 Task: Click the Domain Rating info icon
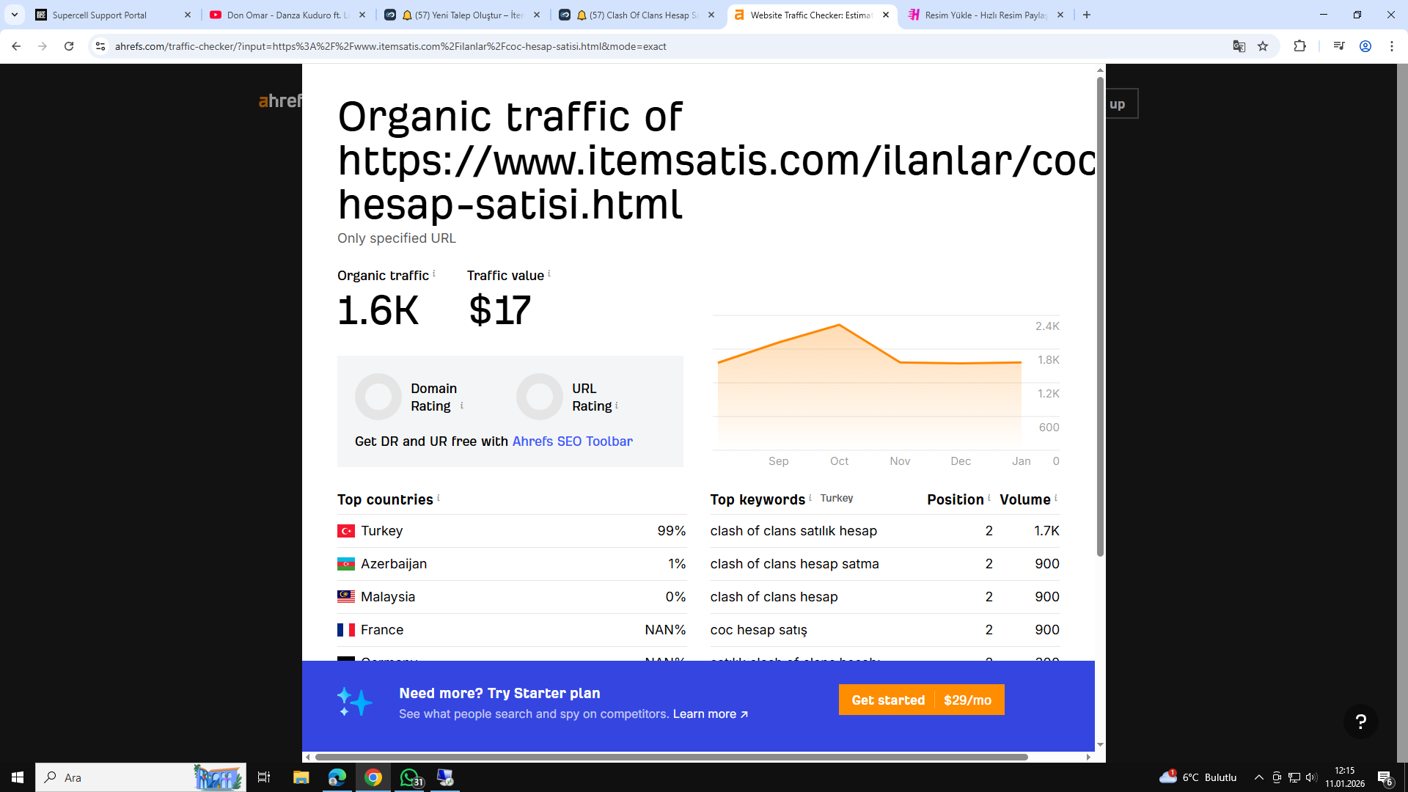pos(462,405)
